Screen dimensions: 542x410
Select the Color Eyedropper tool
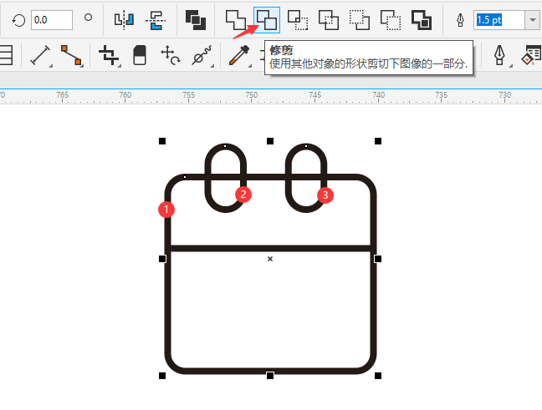239,55
